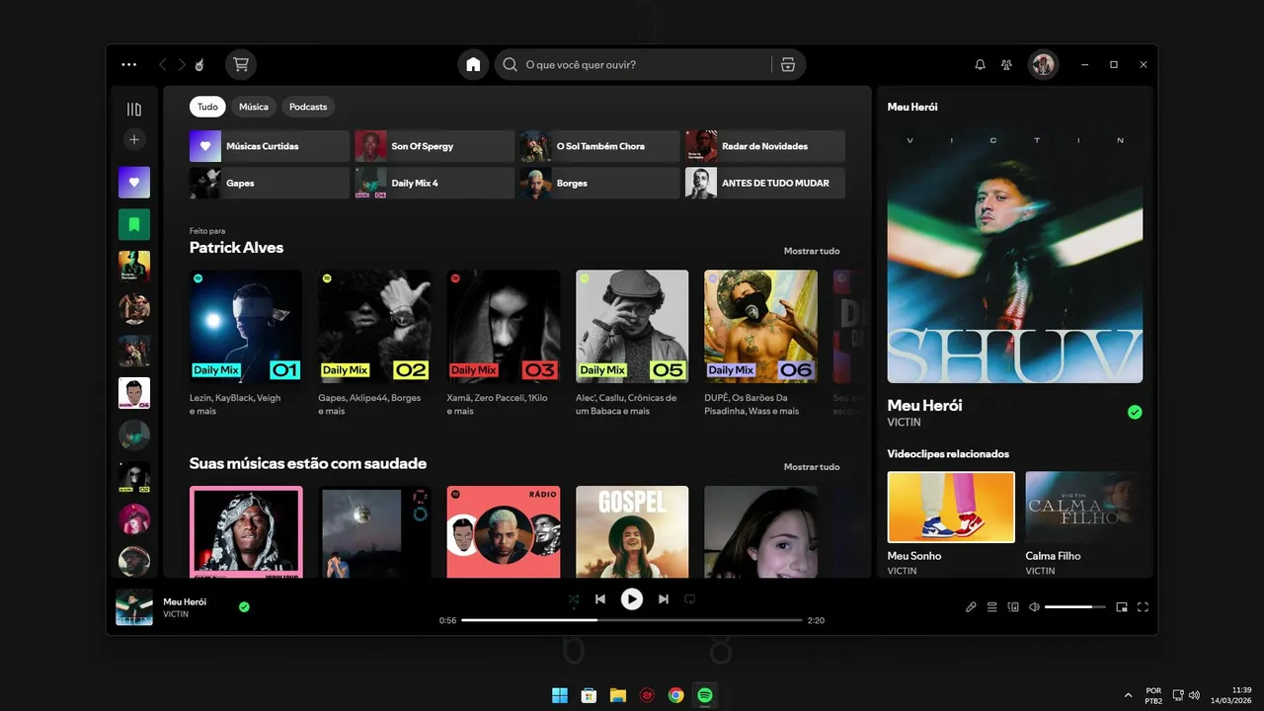Click Mostrar tudo for Patrick Alves section

pos(812,251)
